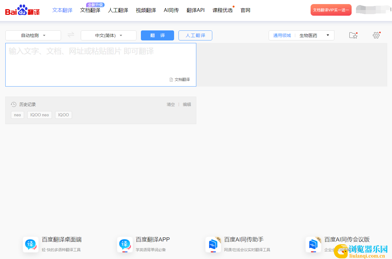Select the 通用领域 domain option
The width and height of the screenshot is (392, 259).
[x=282, y=35]
